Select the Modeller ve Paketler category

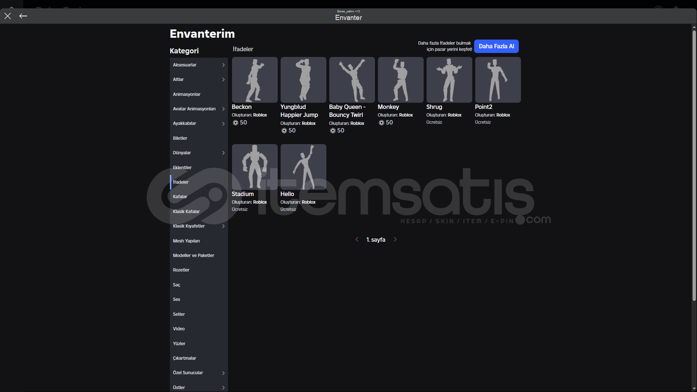[x=199, y=256]
